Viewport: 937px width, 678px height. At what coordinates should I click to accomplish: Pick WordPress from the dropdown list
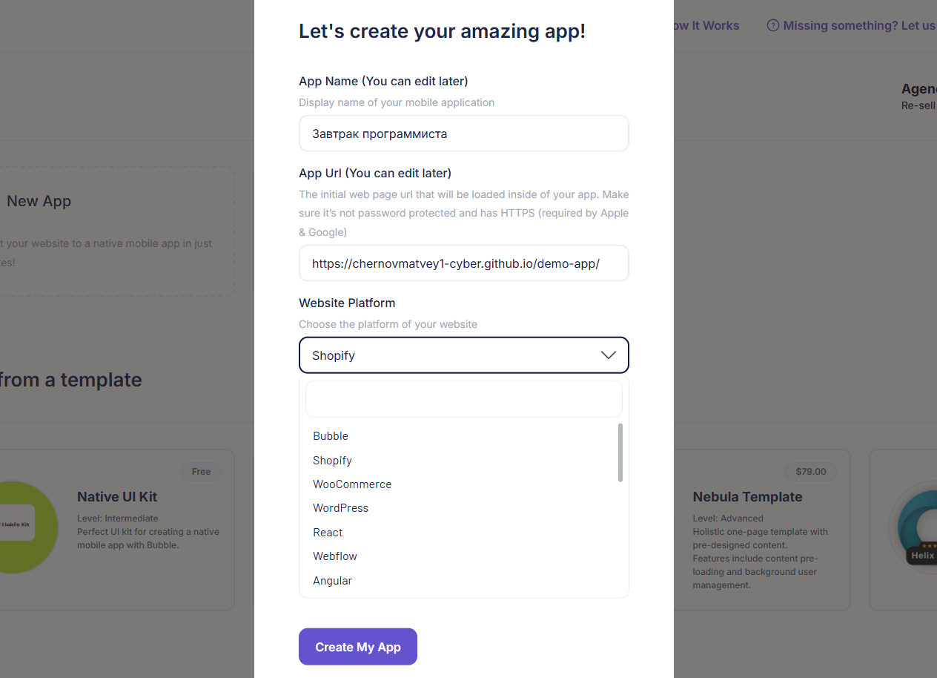point(340,508)
